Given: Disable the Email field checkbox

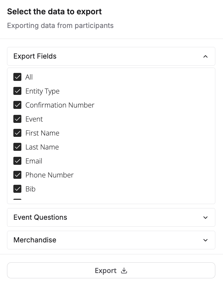Looking at the screenshot, I should pyautogui.click(x=17, y=161).
